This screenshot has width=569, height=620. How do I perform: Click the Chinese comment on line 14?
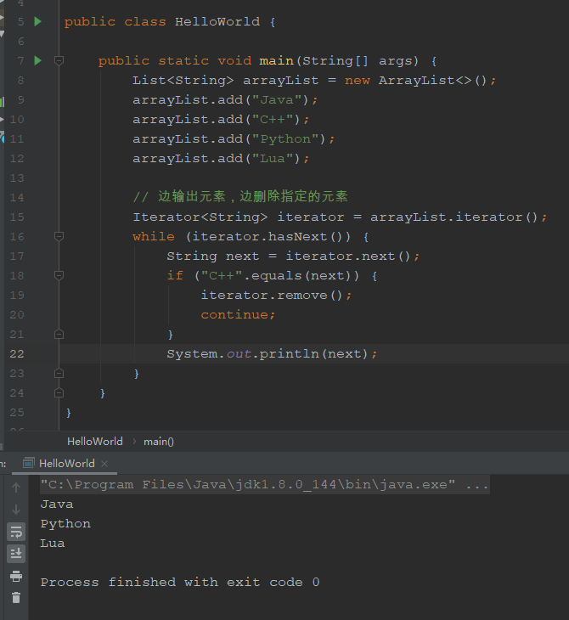coord(240,196)
